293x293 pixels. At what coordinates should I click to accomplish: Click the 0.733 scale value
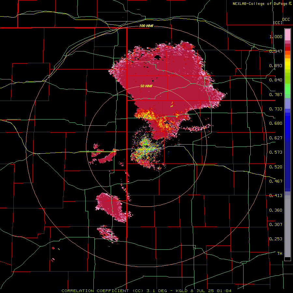click(x=276, y=109)
